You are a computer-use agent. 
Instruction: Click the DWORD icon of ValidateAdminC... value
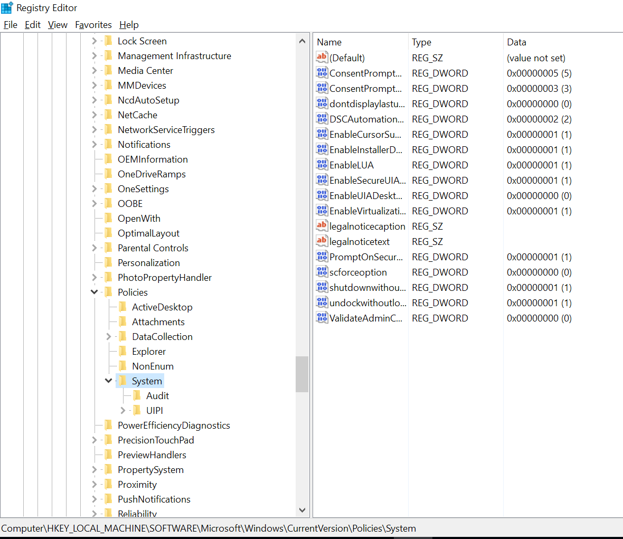[x=322, y=317]
